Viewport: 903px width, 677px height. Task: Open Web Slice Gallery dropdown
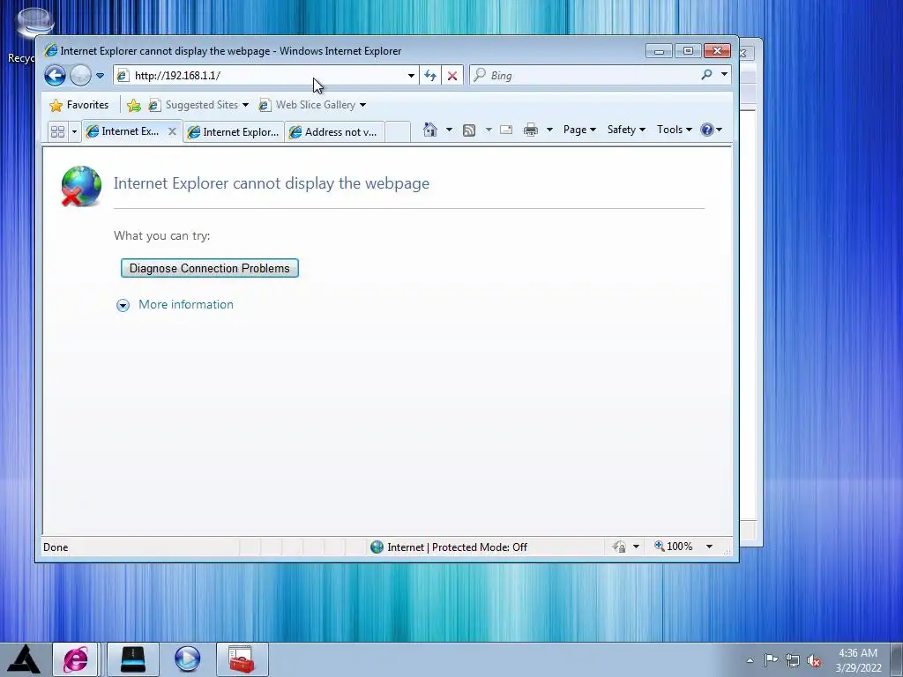pos(313,105)
